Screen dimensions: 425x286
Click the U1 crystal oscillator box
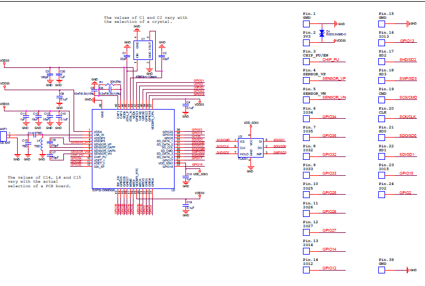pos(143,50)
